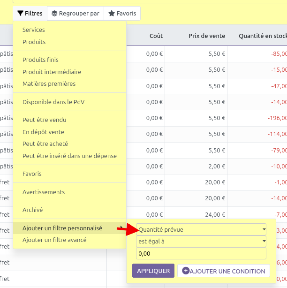The width and height of the screenshot is (287, 288).
Task: Open the 'est égal à' operator dropdown
Action: 201,242
